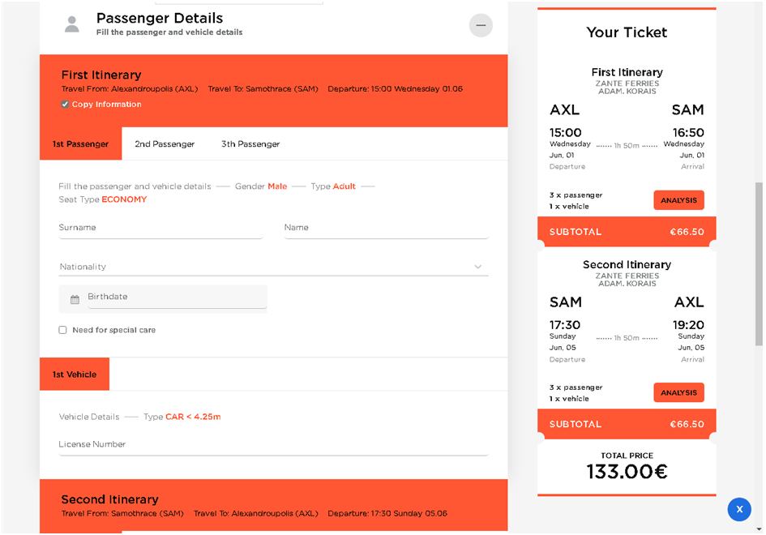Click Analysis for Second Itinerary ticket
Image resolution: width=766 pixels, height=535 pixels.
(678, 393)
